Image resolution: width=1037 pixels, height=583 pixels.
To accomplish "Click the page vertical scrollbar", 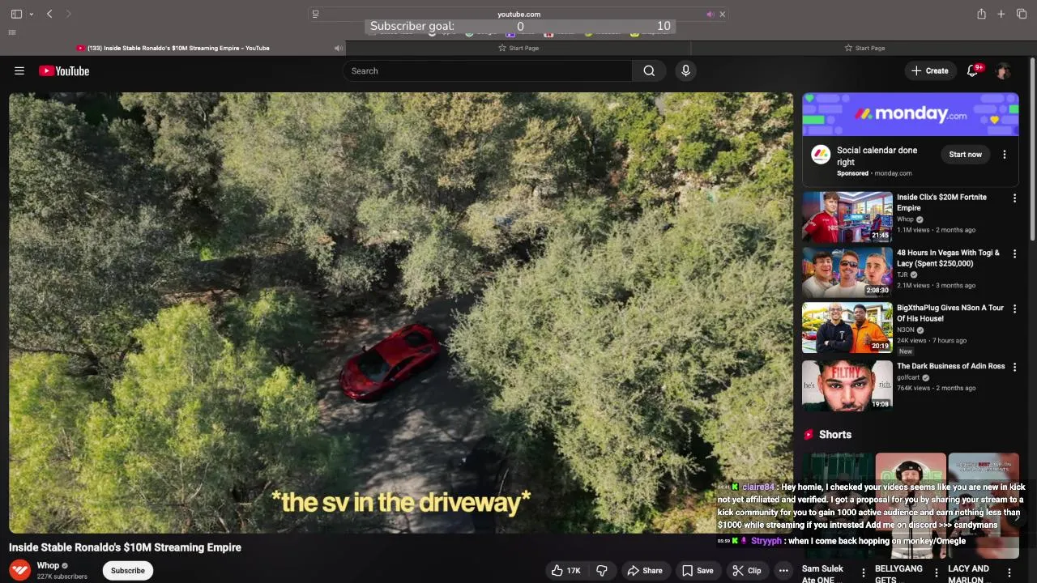I will coord(1031,150).
